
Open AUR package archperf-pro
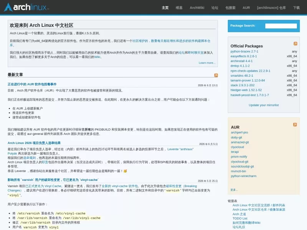click(239, 132)
